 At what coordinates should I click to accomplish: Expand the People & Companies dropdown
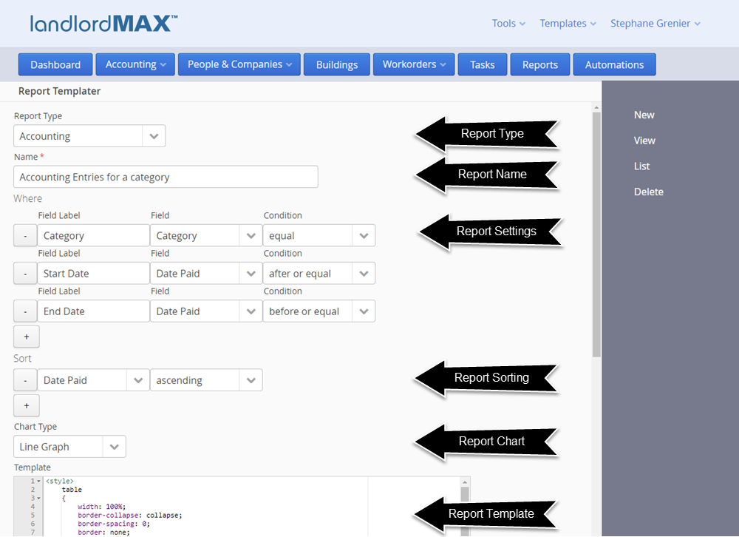point(239,64)
